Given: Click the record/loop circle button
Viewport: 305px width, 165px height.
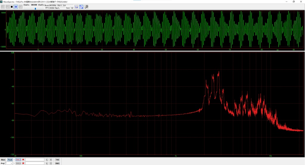Looking at the screenshot, I should (x=21, y=7).
